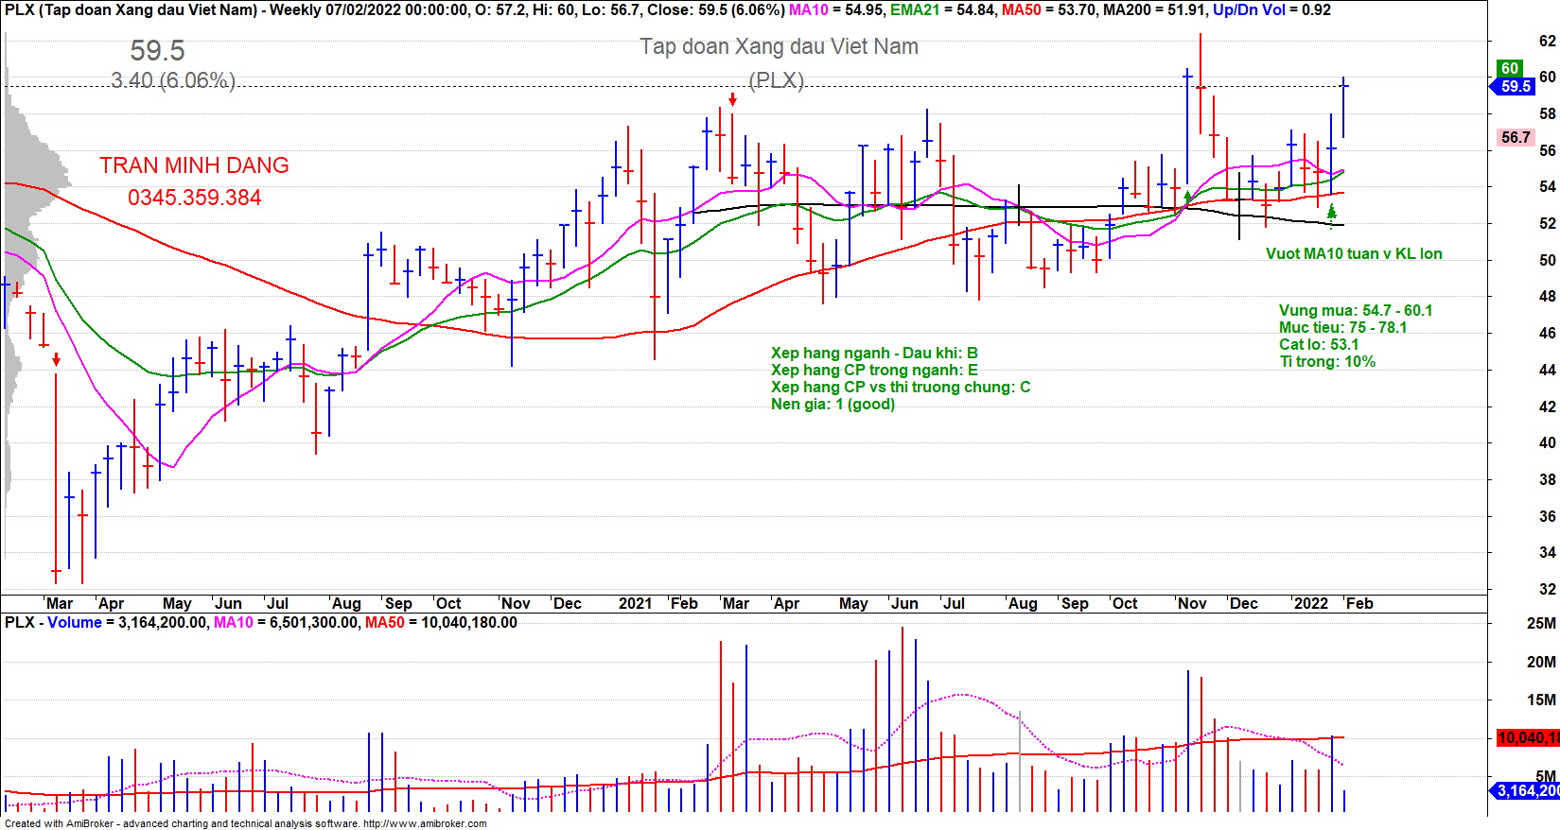Click the 32 value on the price axis
The image size is (1560, 830).
click(x=1547, y=589)
